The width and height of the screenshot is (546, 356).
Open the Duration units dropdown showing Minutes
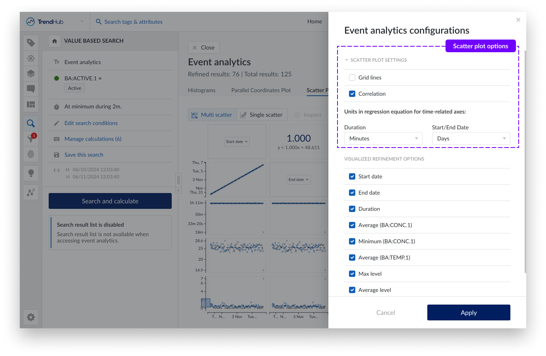click(x=383, y=138)
